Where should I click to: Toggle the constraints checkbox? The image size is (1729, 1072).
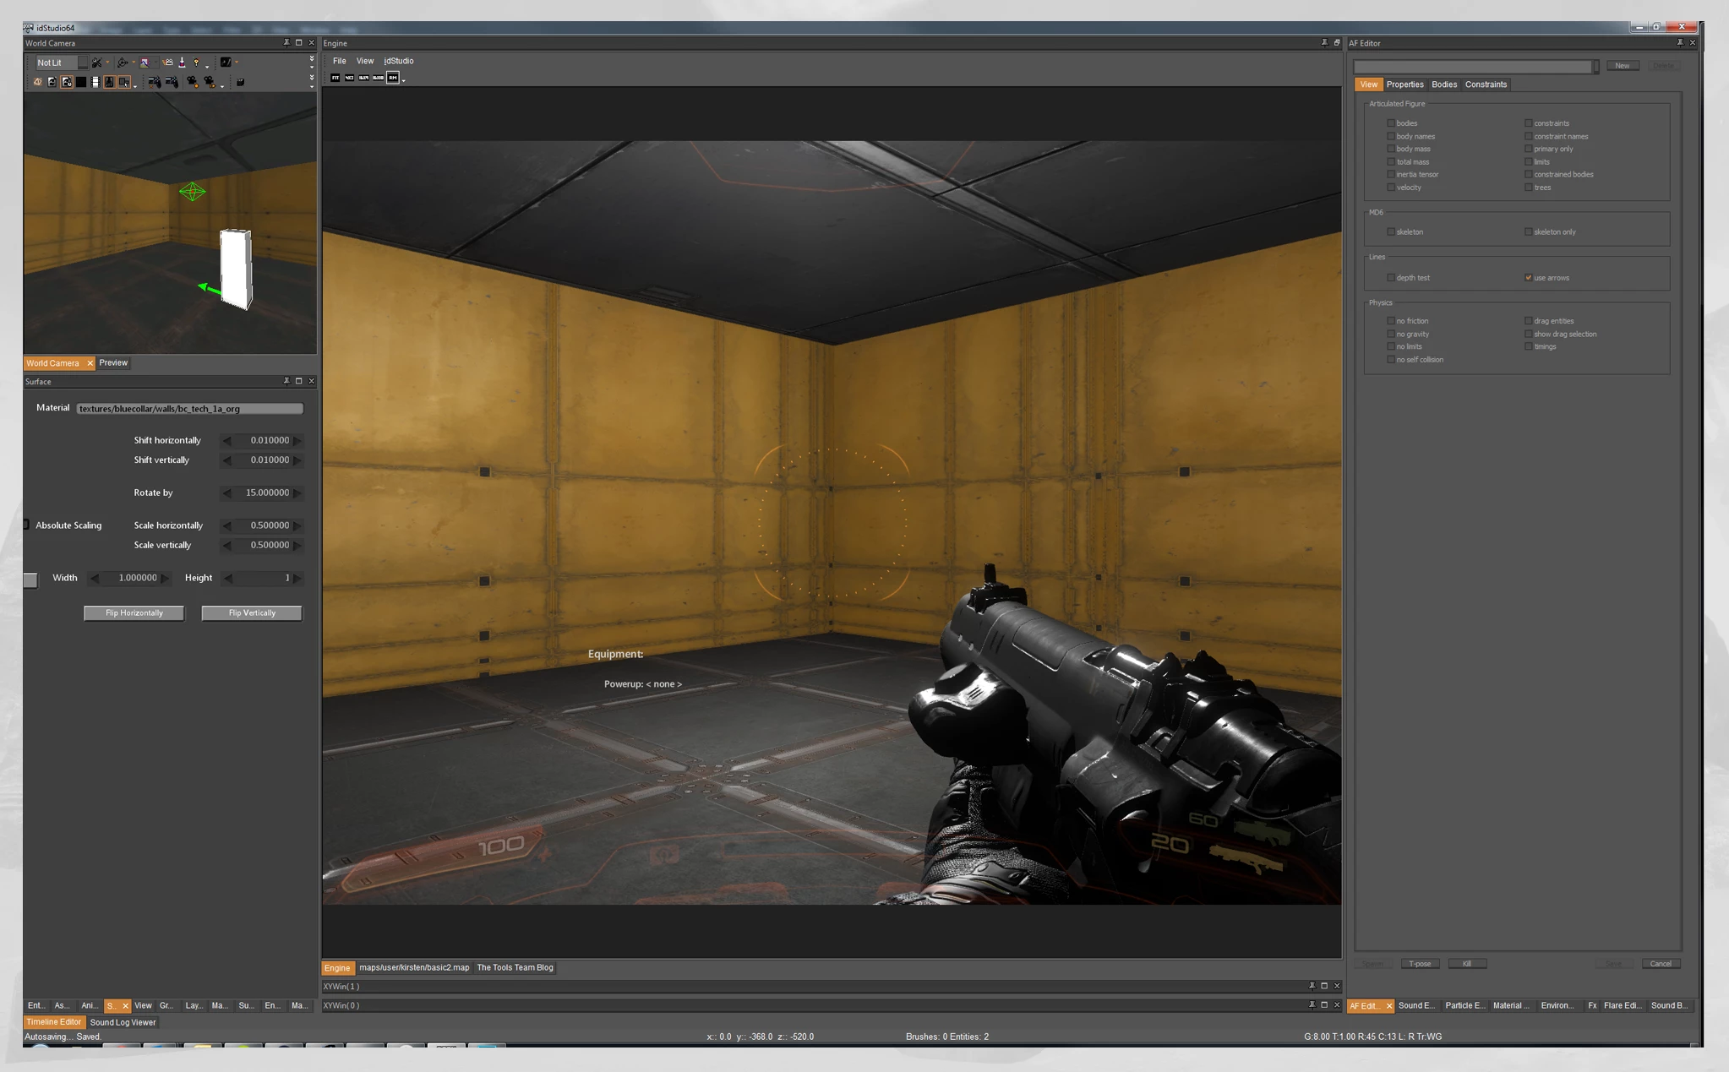(1528, 123)
